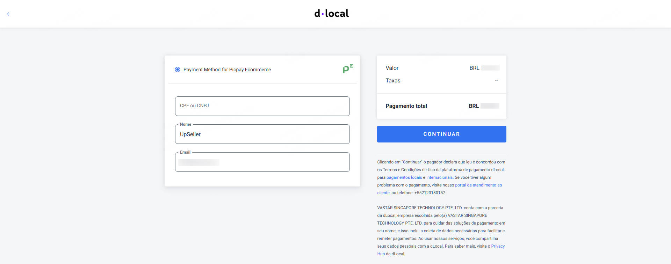The image size is (671, 264).
Task: Open the 'internacionais' terms link
Action: 439,177
